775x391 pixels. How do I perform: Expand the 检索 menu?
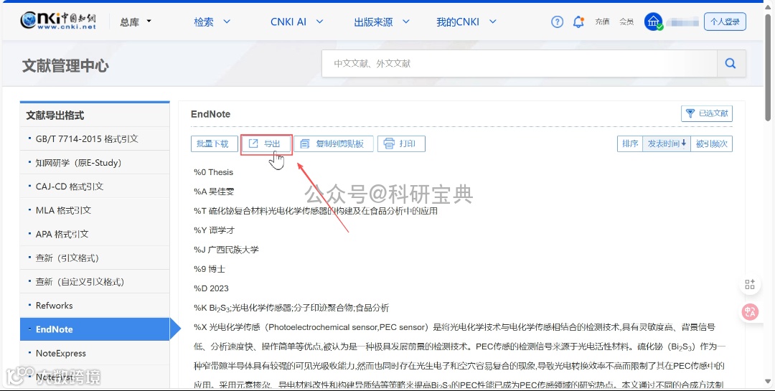pyautogui.click(x=212, y=22)
